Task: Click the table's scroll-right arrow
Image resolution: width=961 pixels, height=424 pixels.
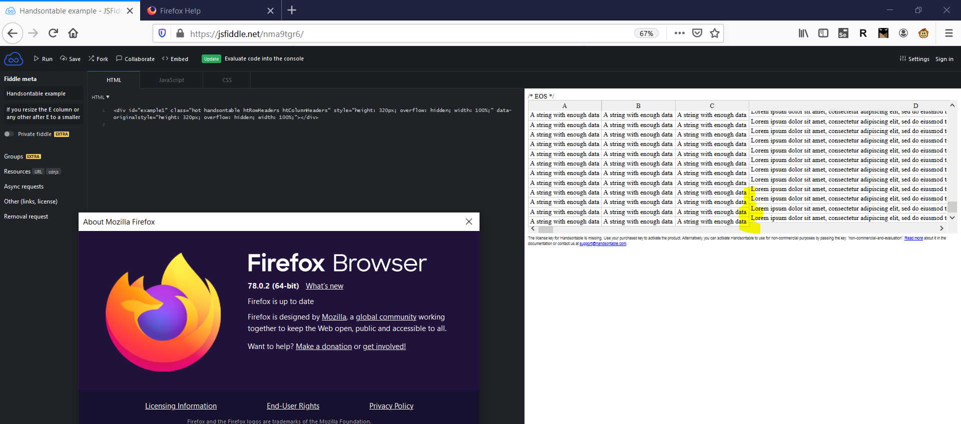Action: pyautogui.click(x=941, y=228)
